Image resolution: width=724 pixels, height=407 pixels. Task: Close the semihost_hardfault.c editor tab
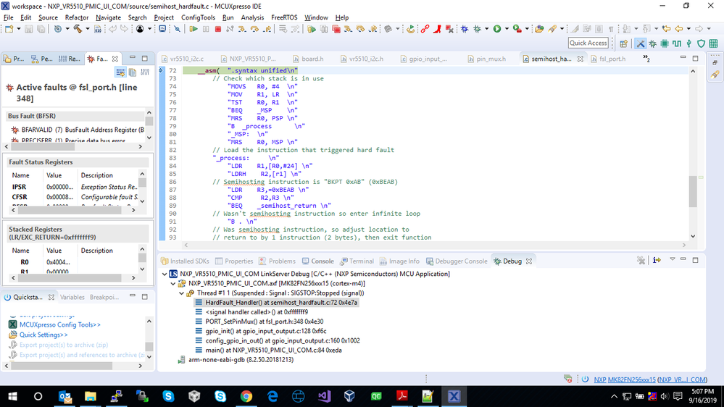click(581, 59)
